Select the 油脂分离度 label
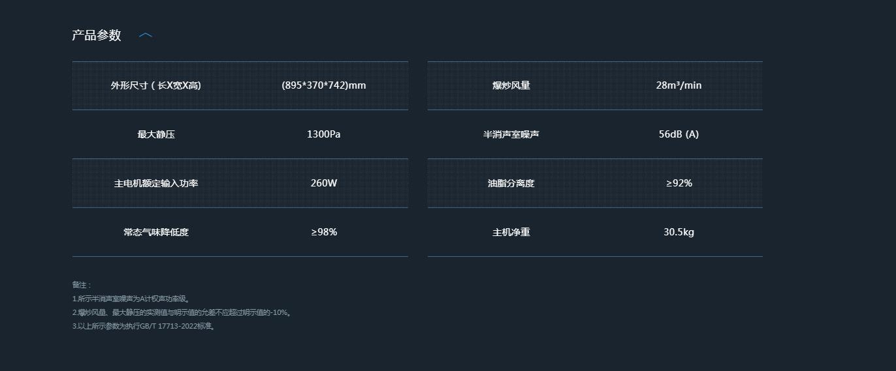The image size is (896, 371). pyautogui.click(x=511, y=183)
